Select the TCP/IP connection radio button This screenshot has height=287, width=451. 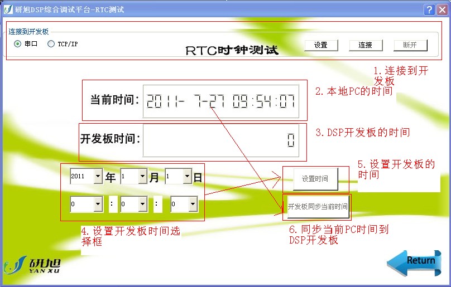pyautogui.click(x=51, y=44)
